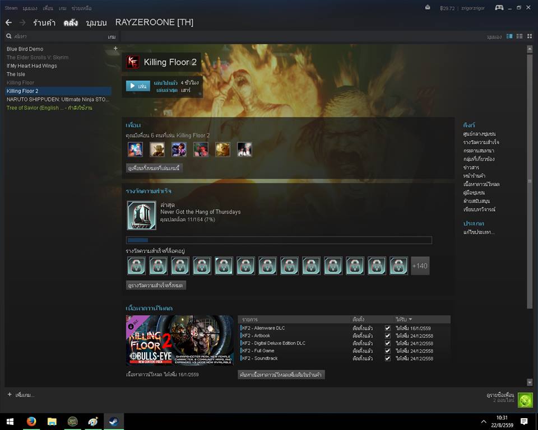The width and height of the screenshot is (538, 430).
Task: Uncheck KF2 - Alienware DLC installed checkbox
Action: 388,328
